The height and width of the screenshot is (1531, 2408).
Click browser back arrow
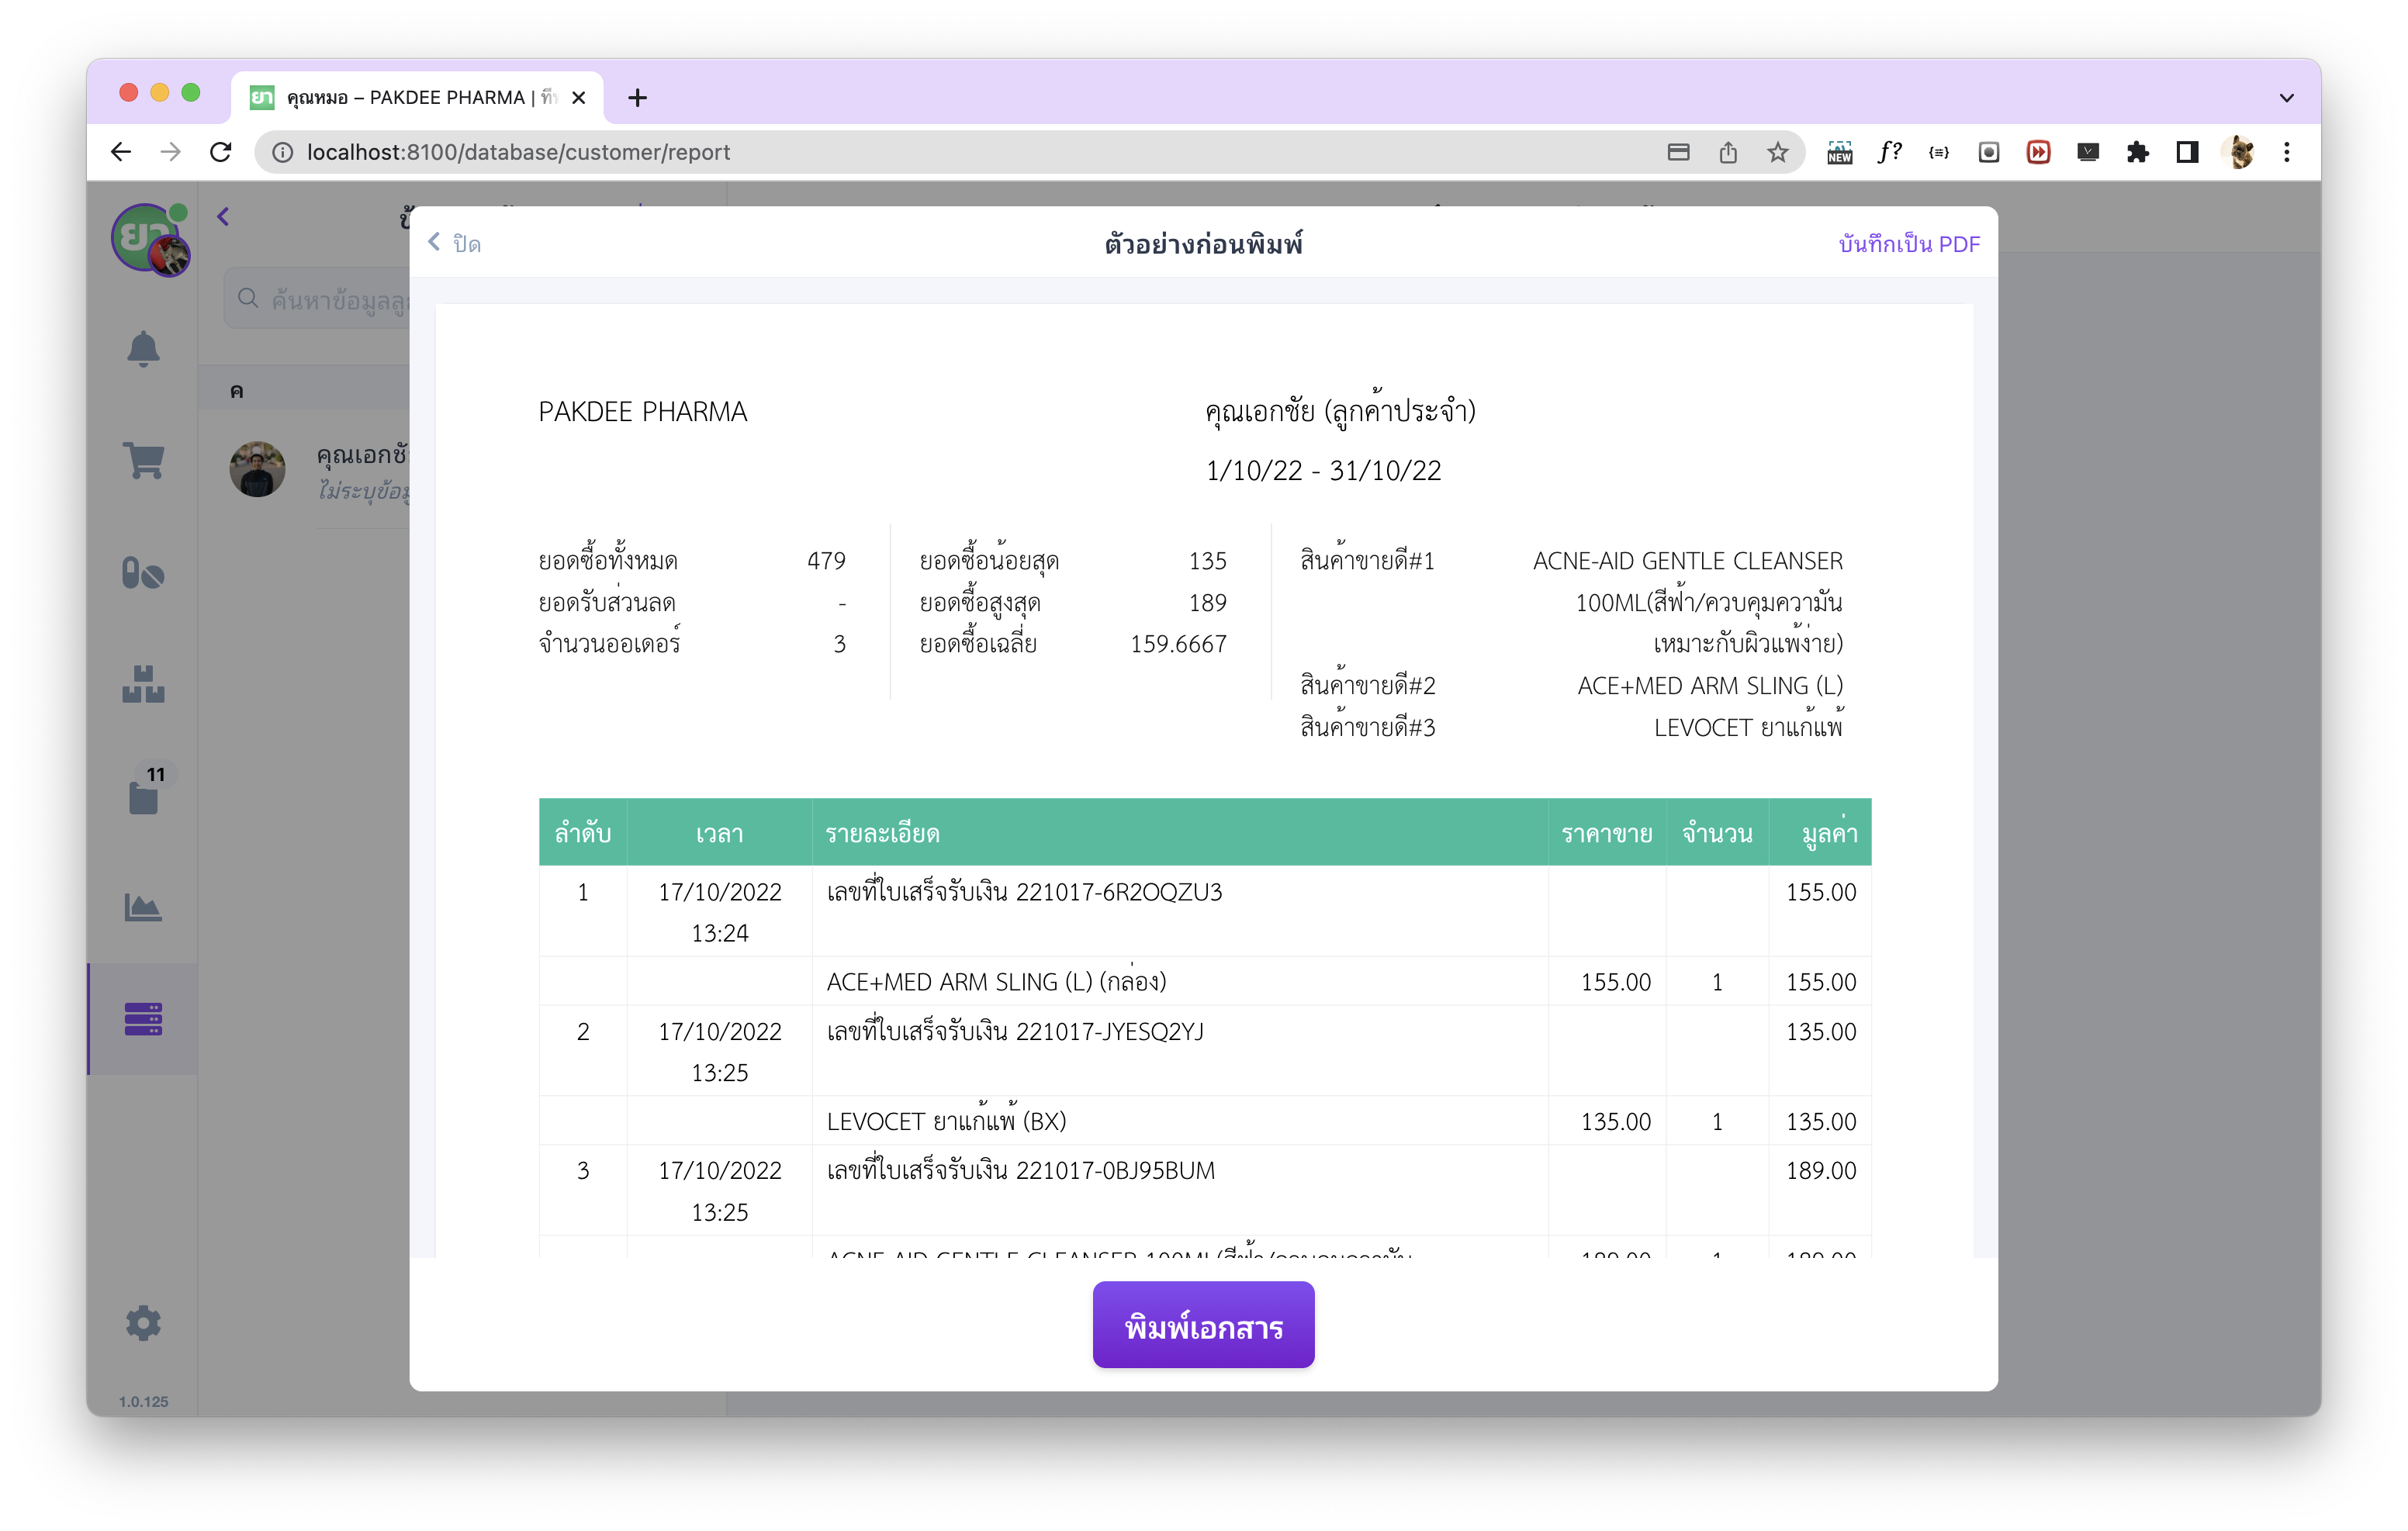[121, 152]
